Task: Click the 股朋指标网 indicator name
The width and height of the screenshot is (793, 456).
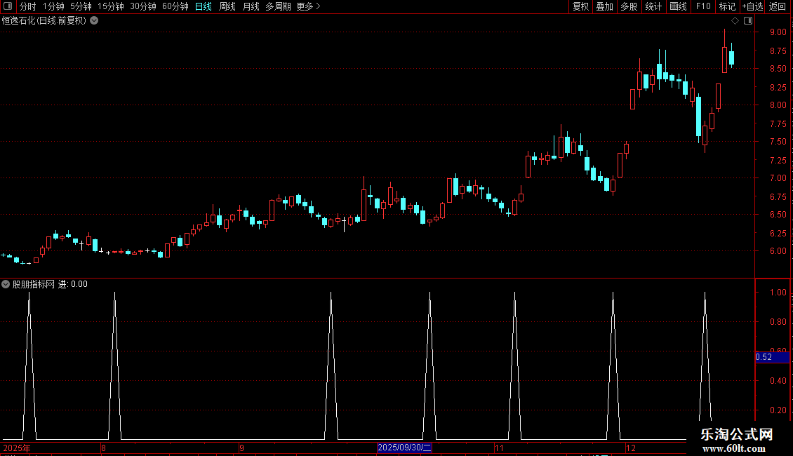Action: point(34,284)
